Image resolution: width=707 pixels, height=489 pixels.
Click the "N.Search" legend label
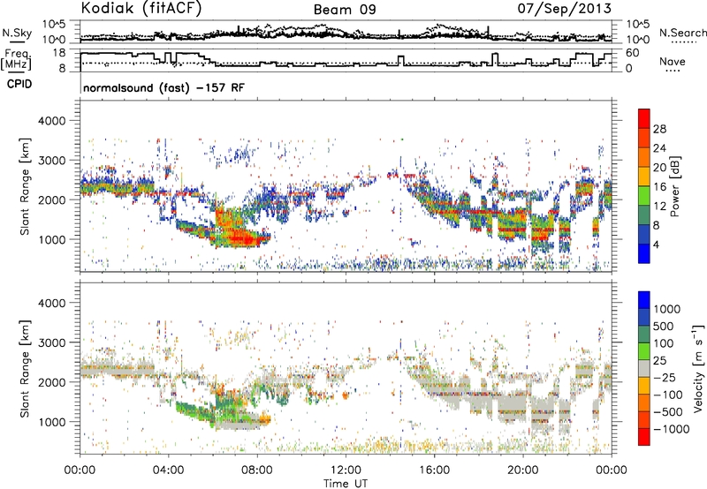click(x=682, y=33)
